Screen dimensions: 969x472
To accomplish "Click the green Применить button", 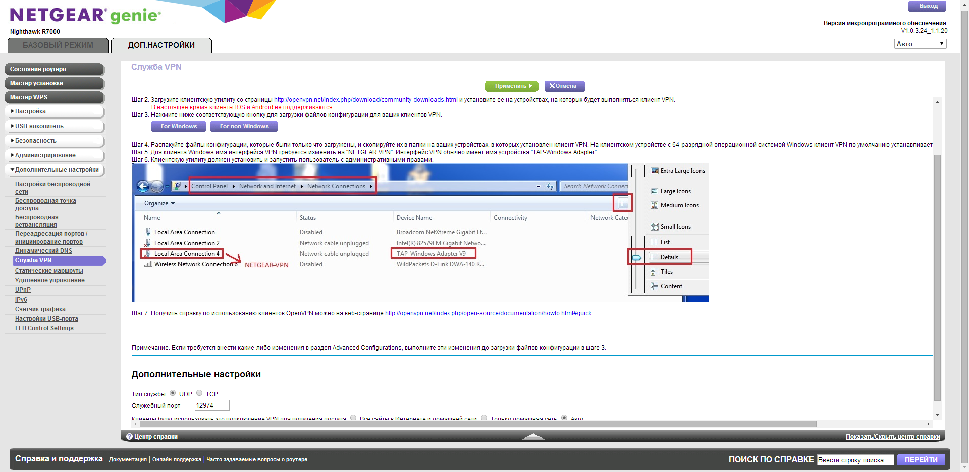I will point(511,86).
